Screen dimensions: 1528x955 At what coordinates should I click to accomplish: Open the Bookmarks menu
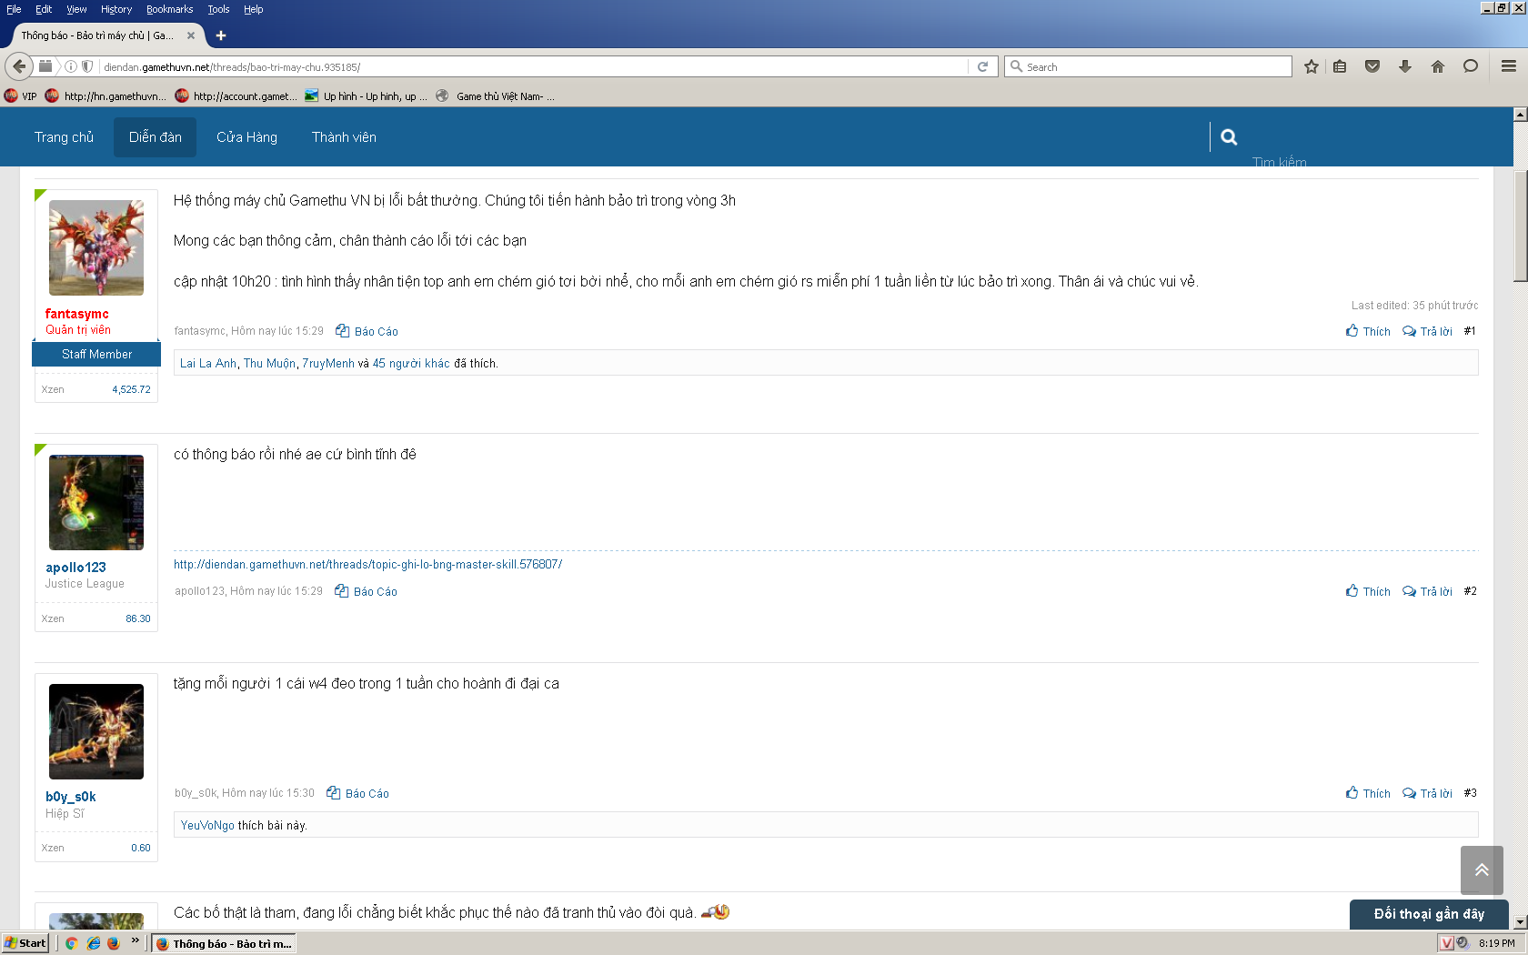click(x=169, y=9)
